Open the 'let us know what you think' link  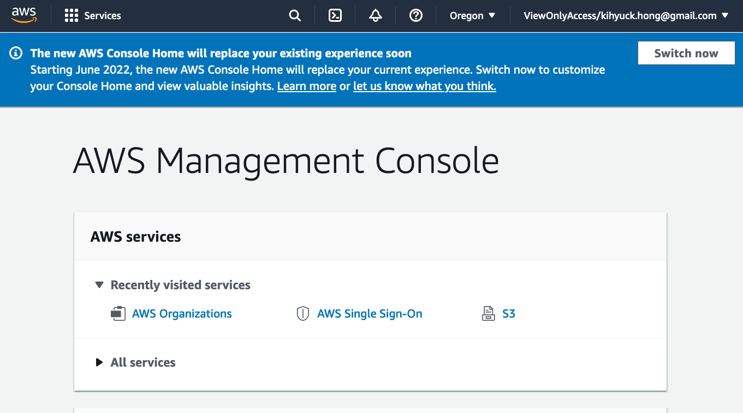[425, 86]
